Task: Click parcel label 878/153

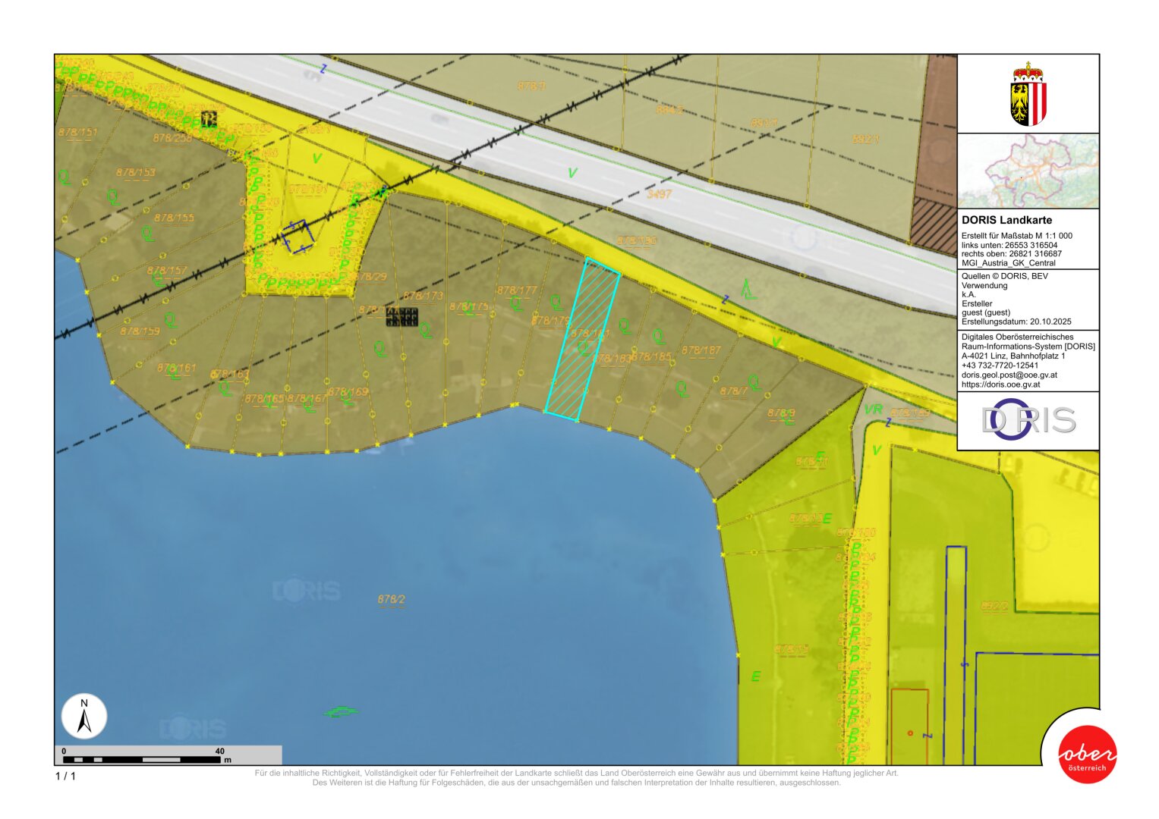Action: [x=135, y=173]
